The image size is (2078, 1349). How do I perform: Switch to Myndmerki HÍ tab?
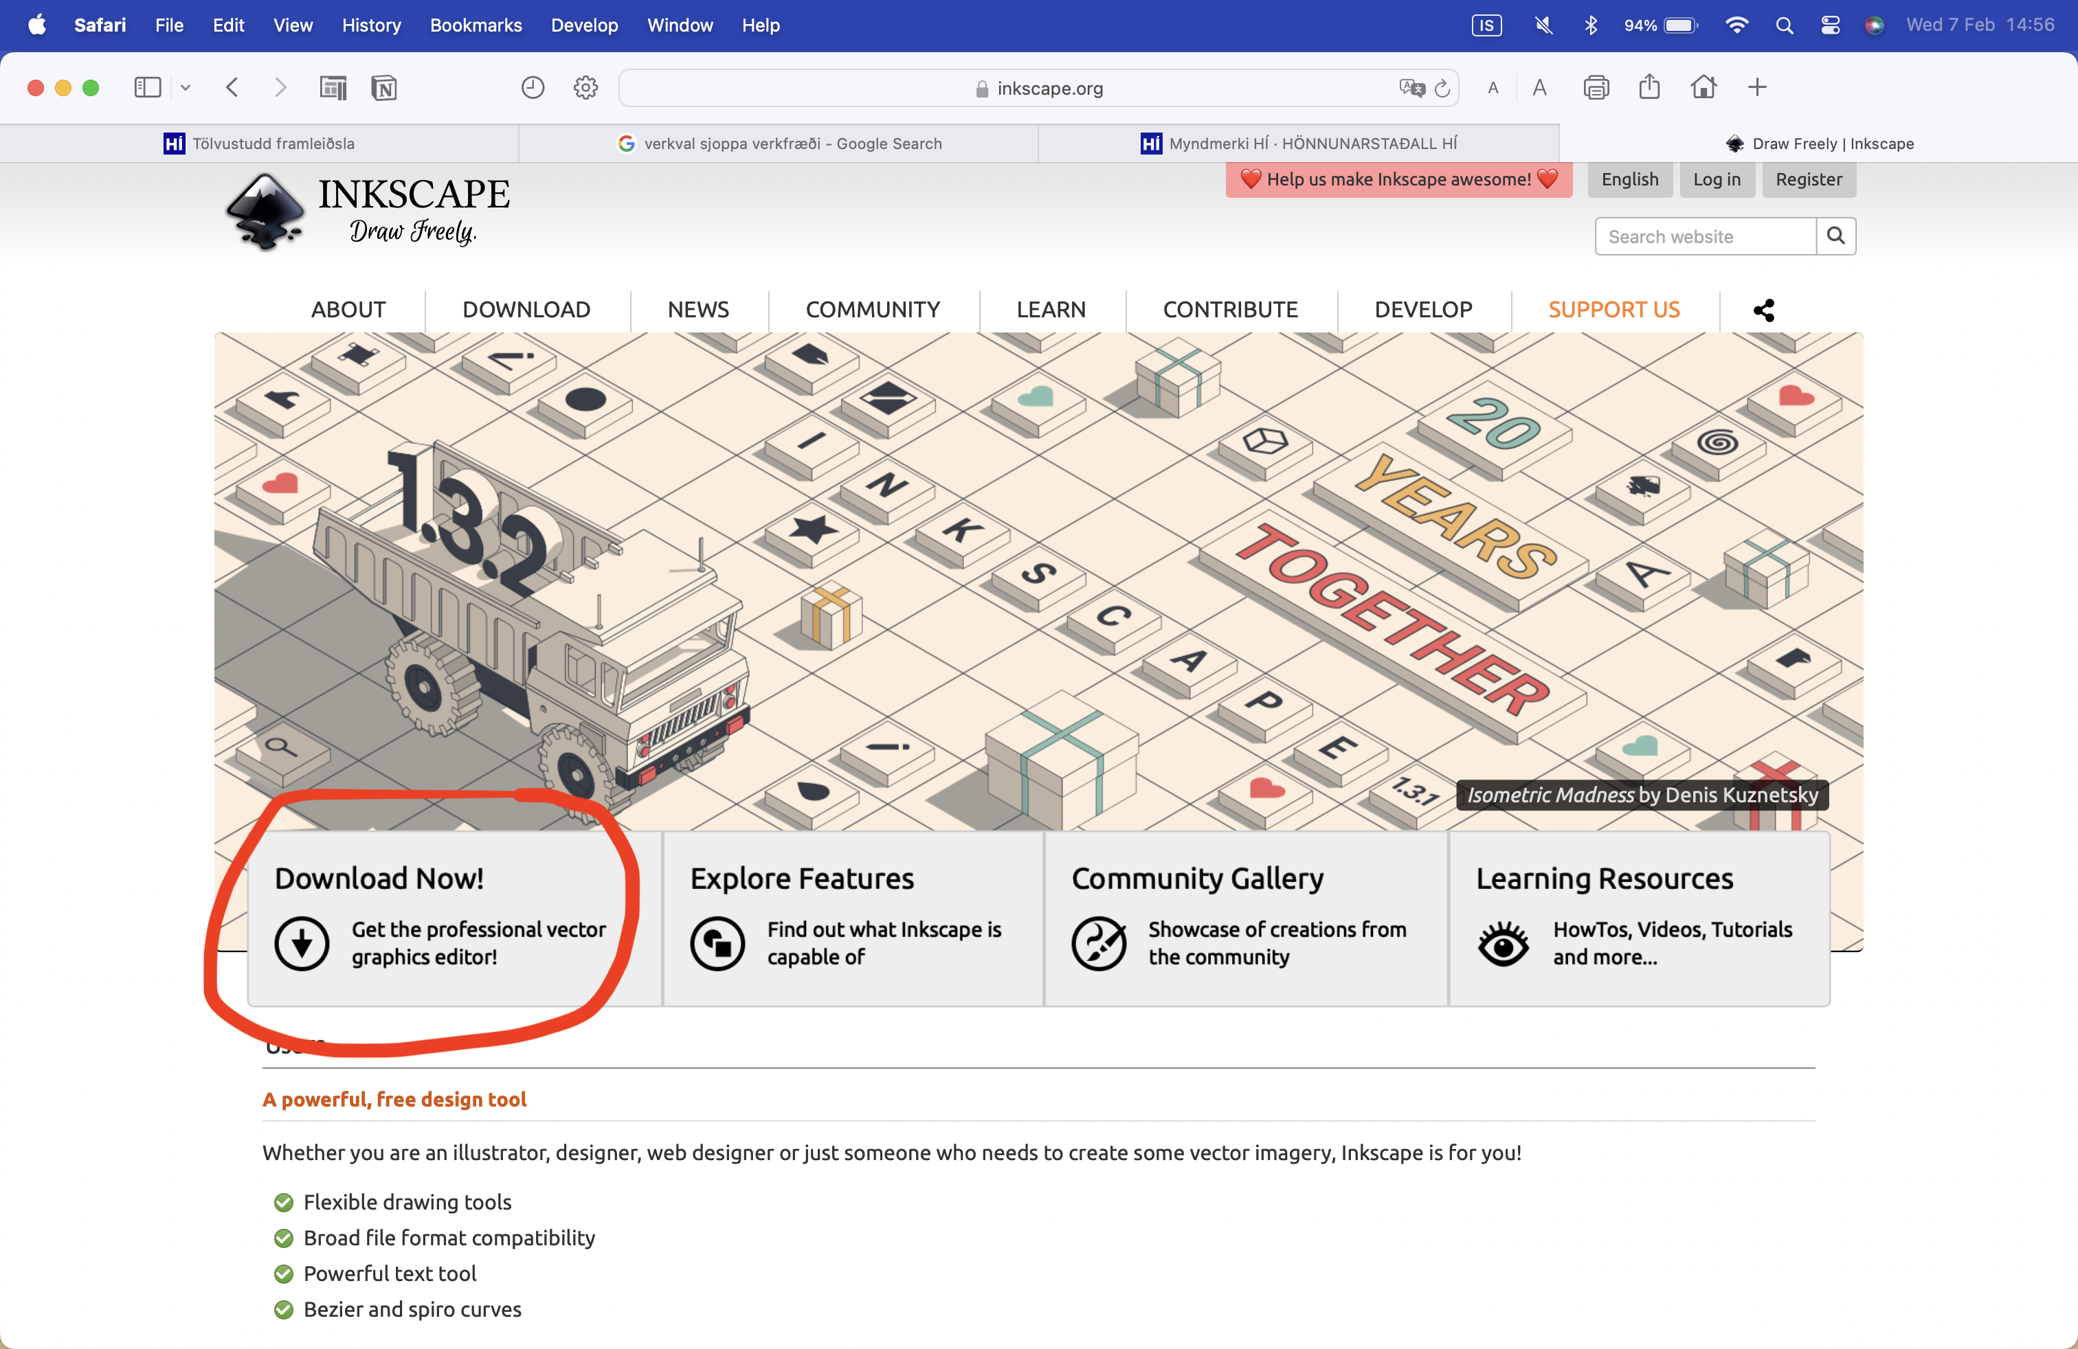coord(1298,143)
